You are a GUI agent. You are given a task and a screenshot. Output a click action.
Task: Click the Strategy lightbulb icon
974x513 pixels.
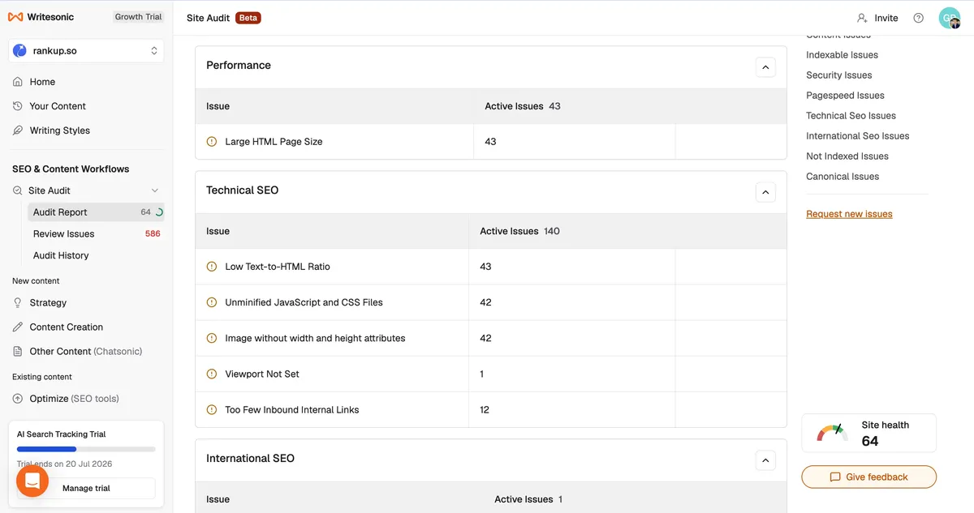(18, 303)
